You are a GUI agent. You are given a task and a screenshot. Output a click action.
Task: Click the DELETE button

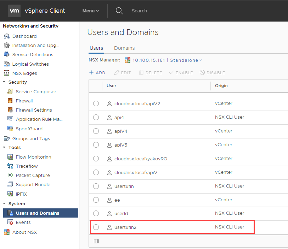(151, 73)
